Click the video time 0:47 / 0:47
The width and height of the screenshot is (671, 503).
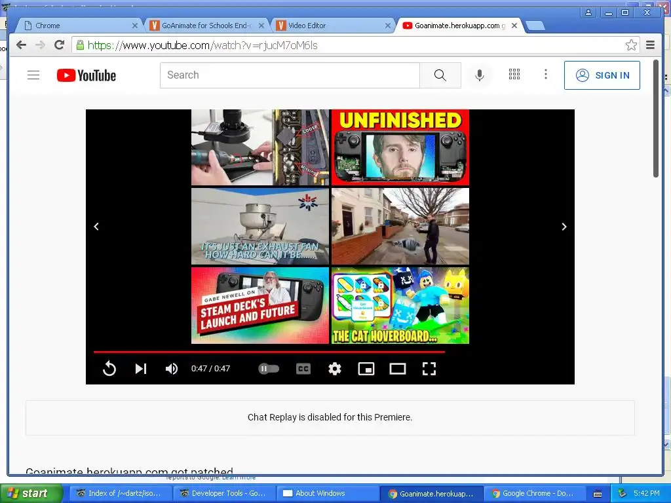(x=210, y=368)
